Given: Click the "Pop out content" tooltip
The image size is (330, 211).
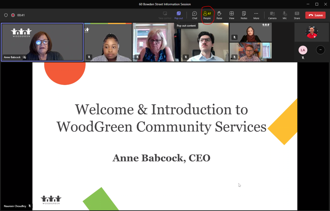Looking at the screenshot, I should [186, 26].
